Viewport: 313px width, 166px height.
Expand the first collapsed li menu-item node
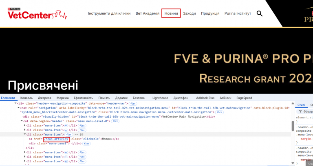(25, 125)
